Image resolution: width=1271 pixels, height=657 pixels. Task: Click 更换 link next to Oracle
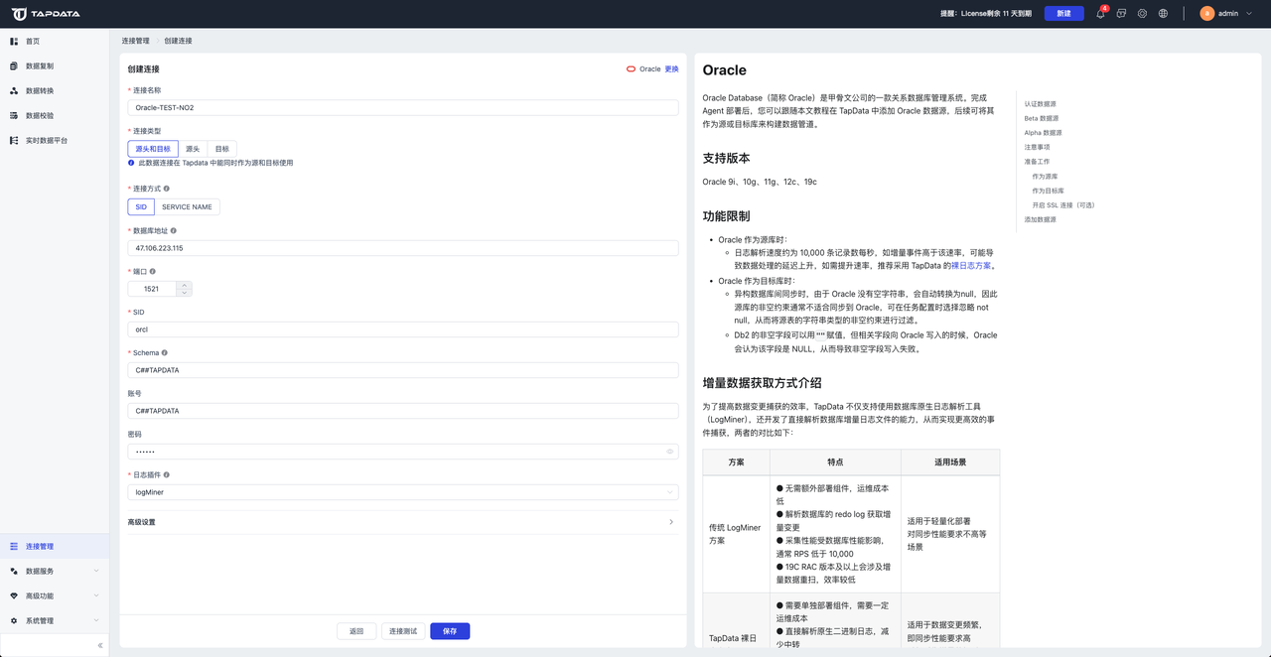click(x=672, y=69)
